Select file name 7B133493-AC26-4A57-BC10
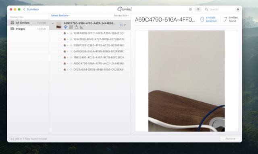 tap(99, 57)
